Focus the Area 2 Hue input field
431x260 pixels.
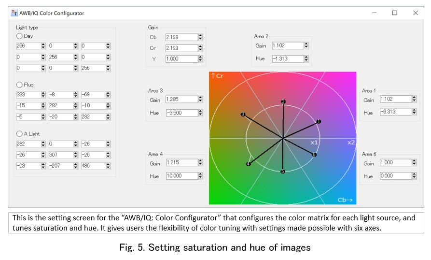click(287, 58)
